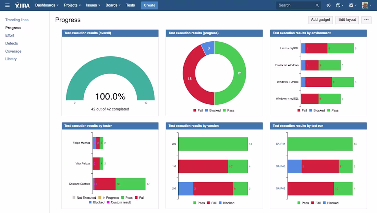Open the Defects sidebar page
The width and height of the screenshot is (377, 213).
click(x=12, y=43)
